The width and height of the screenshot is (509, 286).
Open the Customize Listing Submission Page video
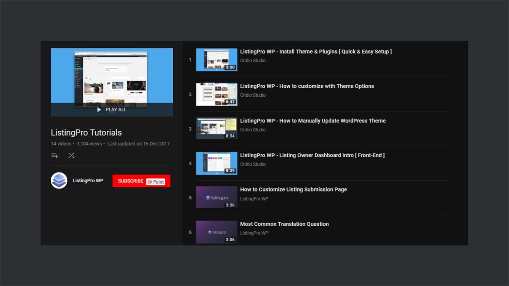[x=293, y=189]
